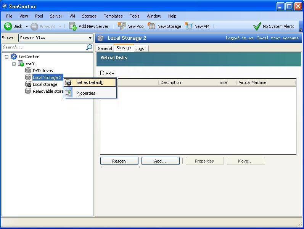Viewport: 304px width, 229px height.
Task: Click the Add New Server icon
Action: tap(73, 26)
